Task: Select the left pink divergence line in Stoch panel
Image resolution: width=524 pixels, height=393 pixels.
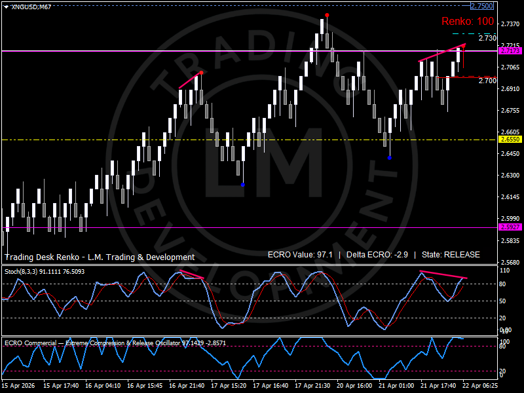Action: point(191,274)
